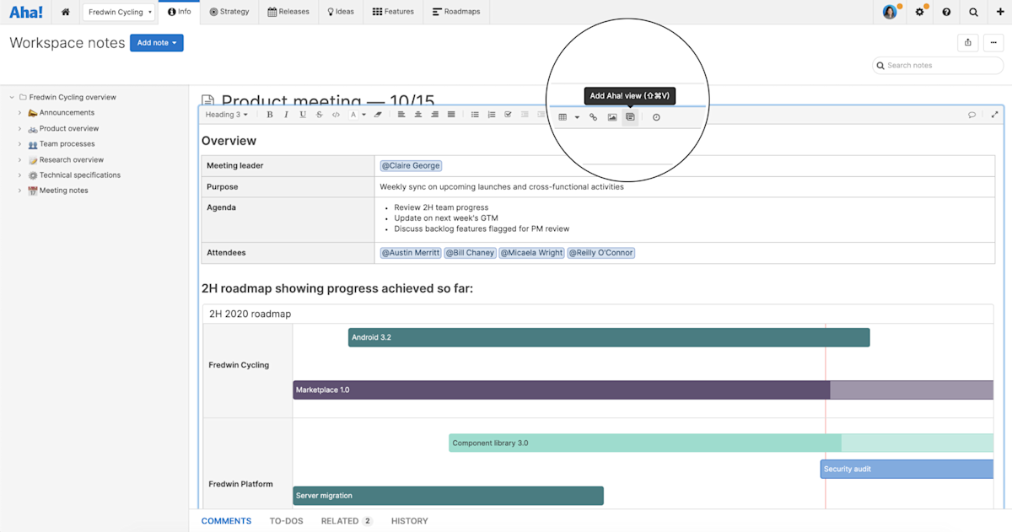Screen dimensions: 1012x532
Task: Insert an image
Action: tap(612, 117)
